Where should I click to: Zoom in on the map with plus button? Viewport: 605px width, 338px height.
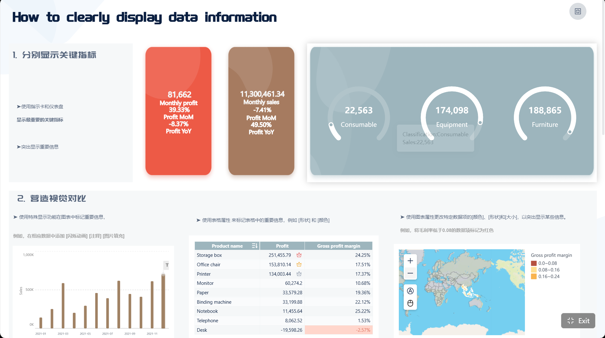coord(410,261)
